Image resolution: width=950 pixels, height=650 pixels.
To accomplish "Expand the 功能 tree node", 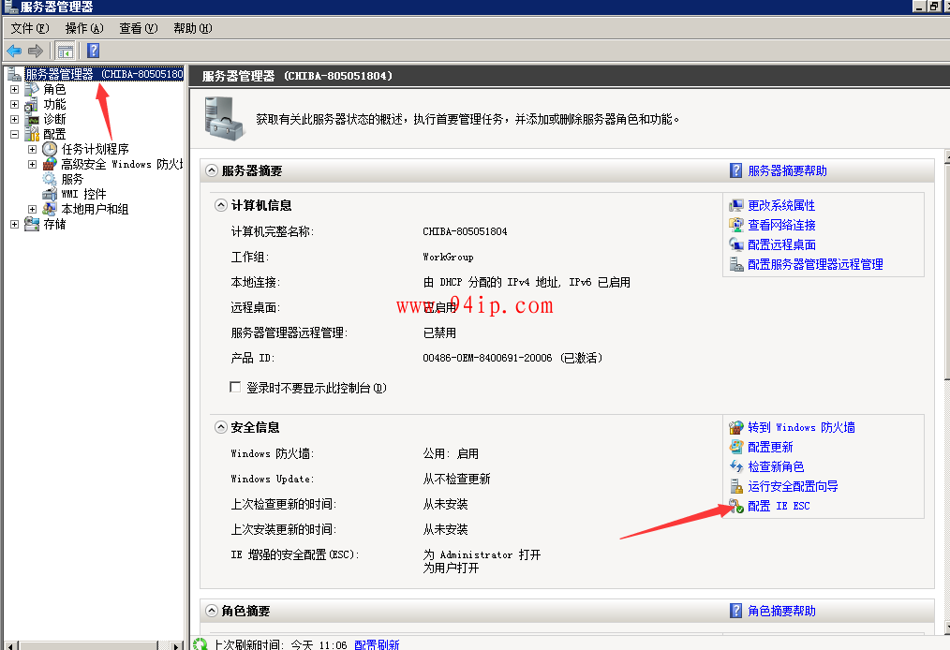I will [x=15, y=104].
